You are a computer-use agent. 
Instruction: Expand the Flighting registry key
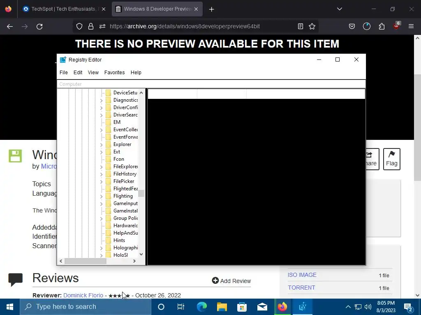[101, 196]
